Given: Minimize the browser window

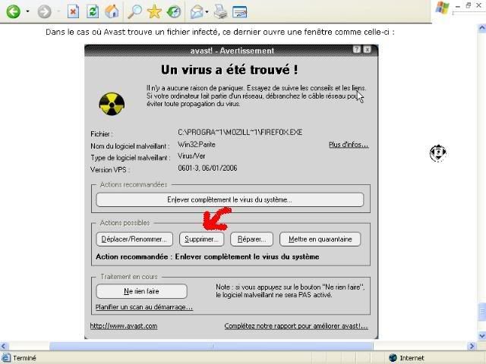Looking at the screenshot, I should pyautogui.click(x=458, y=6).
